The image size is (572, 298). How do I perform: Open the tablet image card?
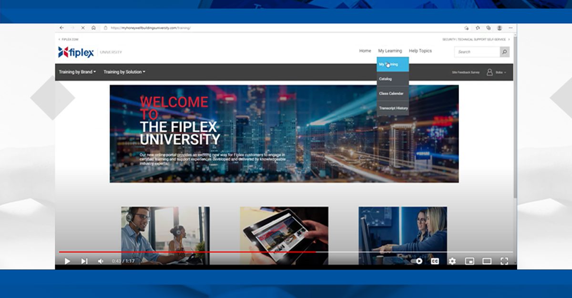[x=284, y=235]
